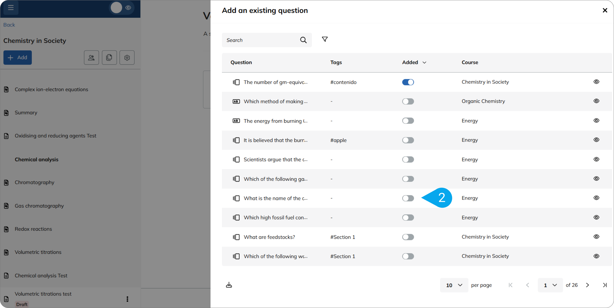Preview the 'What are feedstocks?' question
Image resolution: width=614 pixels, height=308 pixels.
[596, 237]
